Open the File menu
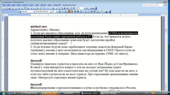The image size is (170, 95). [4, 5]
